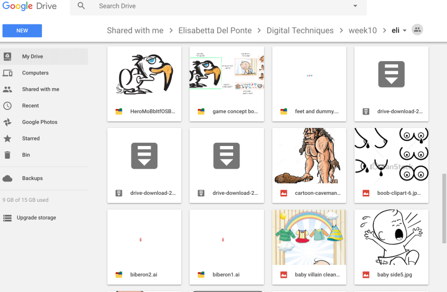The image size is (447, 292).
Task: Click the Backups cloud icon
Action: [x=7, y=178]
